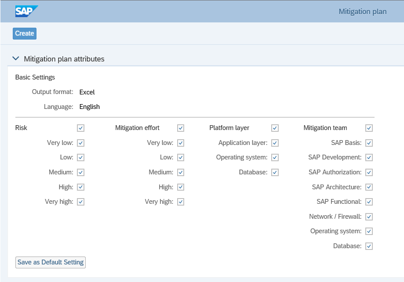The height and width of the screenshot is (282, 404).
Task: Toggle the Mitigation team header checkbox
Action: (x=369, y=128)
